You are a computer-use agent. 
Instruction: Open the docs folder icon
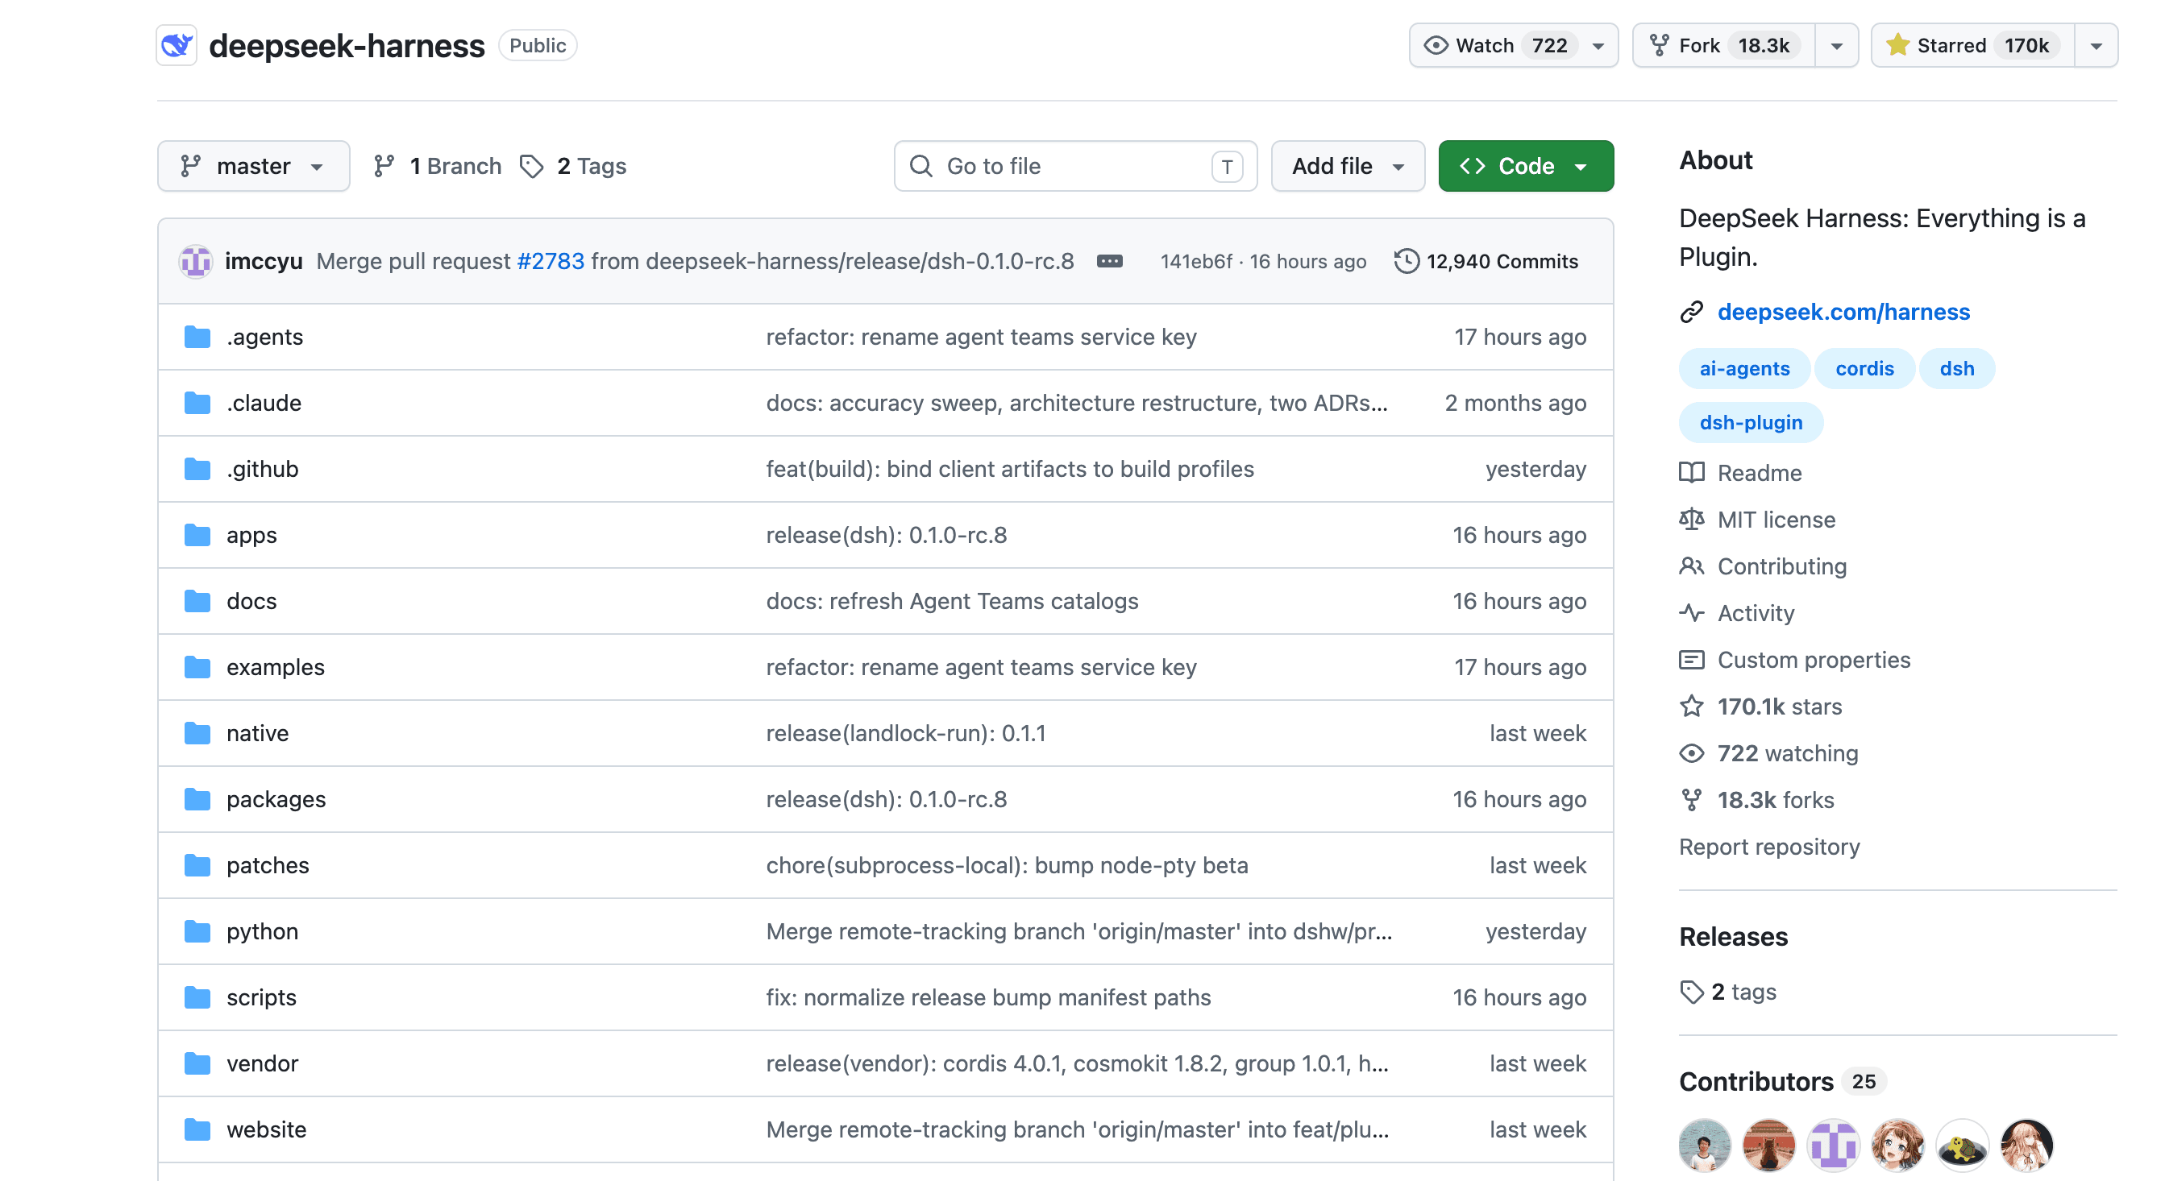click(197, 602)
